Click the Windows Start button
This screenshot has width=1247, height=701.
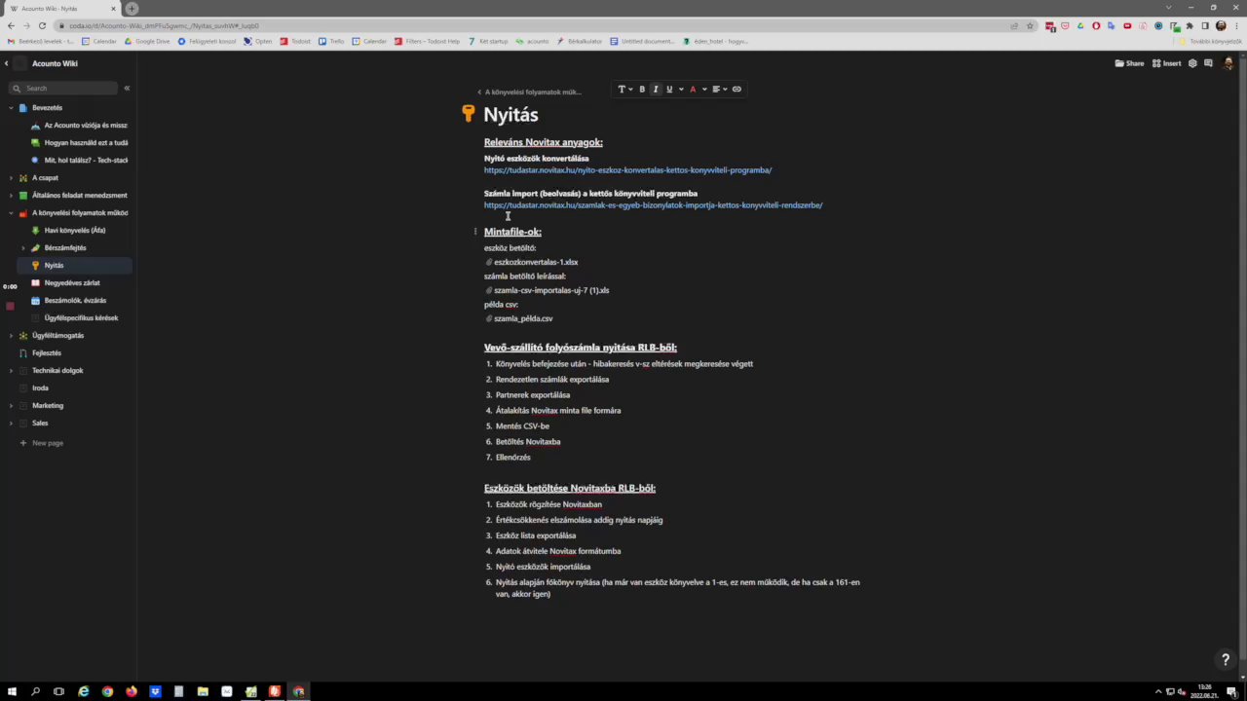click(12, 691)
